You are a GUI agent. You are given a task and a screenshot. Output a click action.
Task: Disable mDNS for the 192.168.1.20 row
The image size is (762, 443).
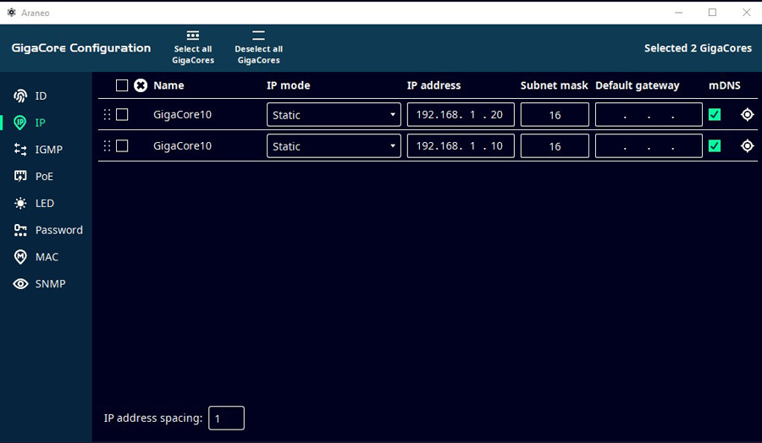715,114
